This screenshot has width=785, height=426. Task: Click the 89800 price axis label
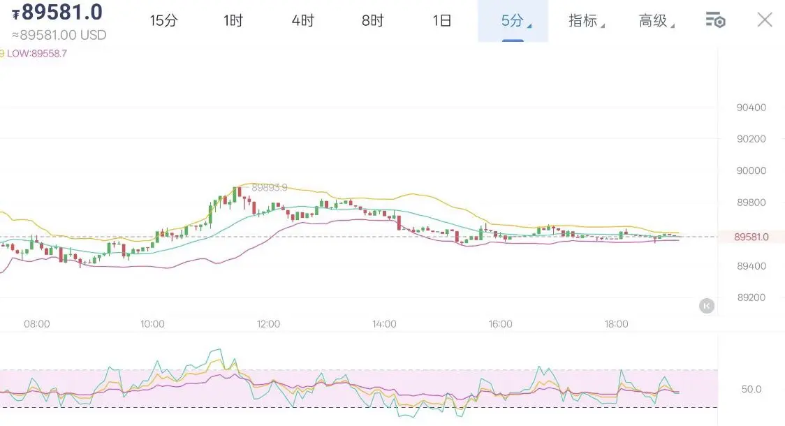pyautogui.click(x=751, y=203)
